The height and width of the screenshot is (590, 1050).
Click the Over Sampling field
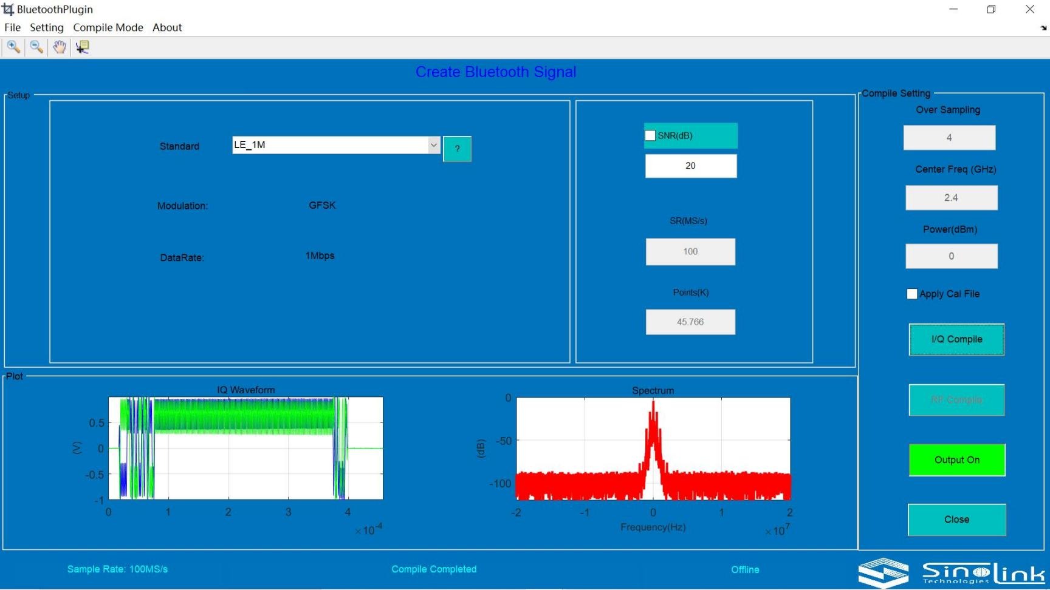[x=949, y=138]
